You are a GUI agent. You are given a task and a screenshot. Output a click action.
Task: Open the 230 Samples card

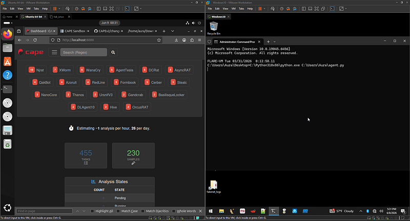(x=133, y=156)
